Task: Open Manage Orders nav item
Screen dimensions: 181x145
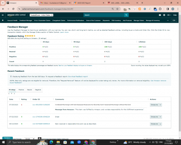Action: click(139, 21)
